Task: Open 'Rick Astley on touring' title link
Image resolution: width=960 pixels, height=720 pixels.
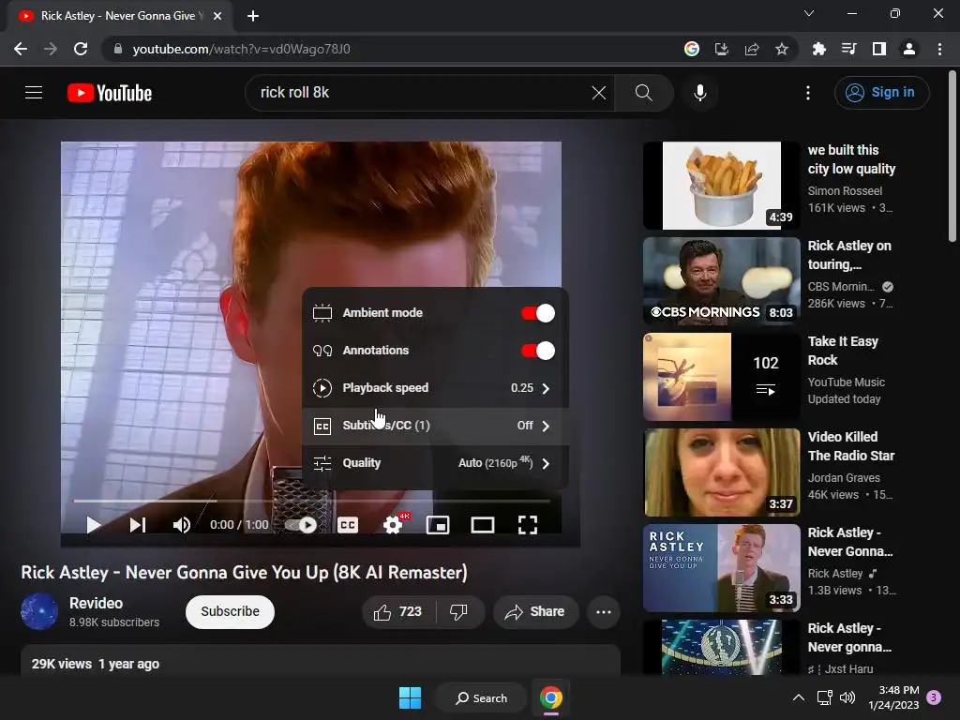Action: pos(849,255)
